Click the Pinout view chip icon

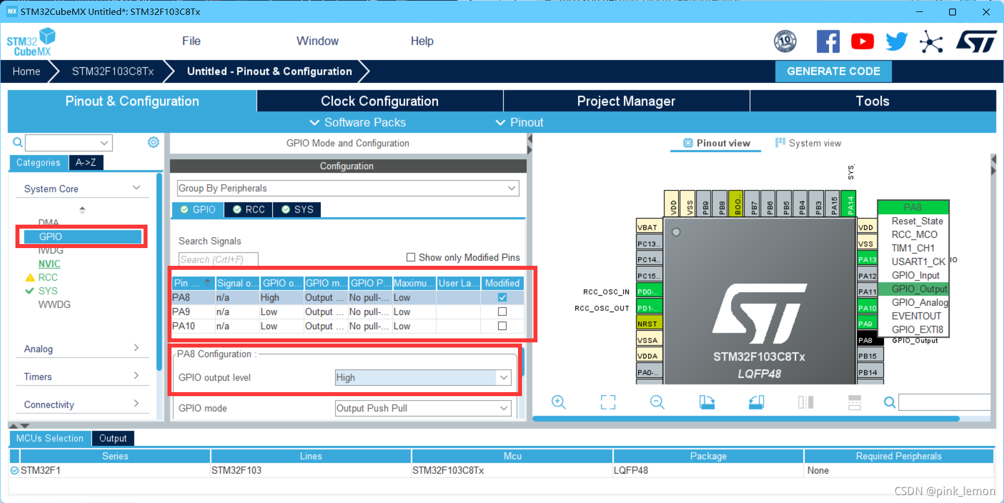688,143
